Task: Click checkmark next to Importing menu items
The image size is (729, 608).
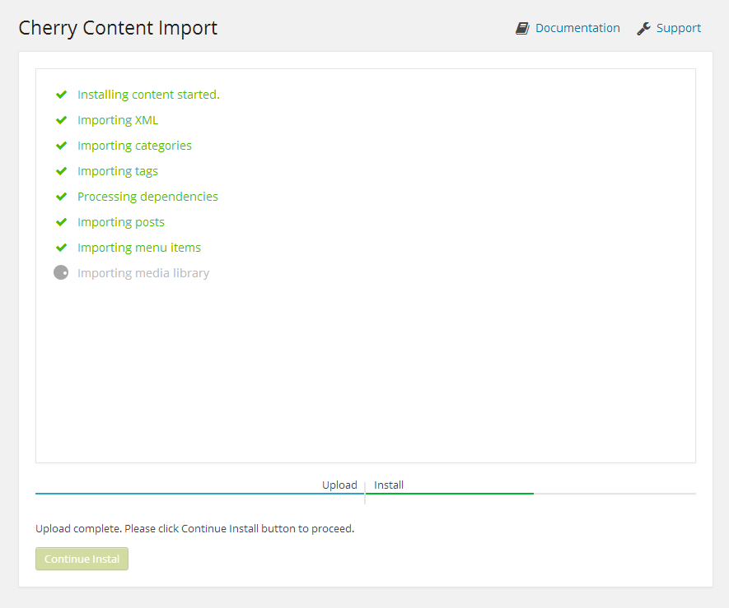Action: (62, 248)
